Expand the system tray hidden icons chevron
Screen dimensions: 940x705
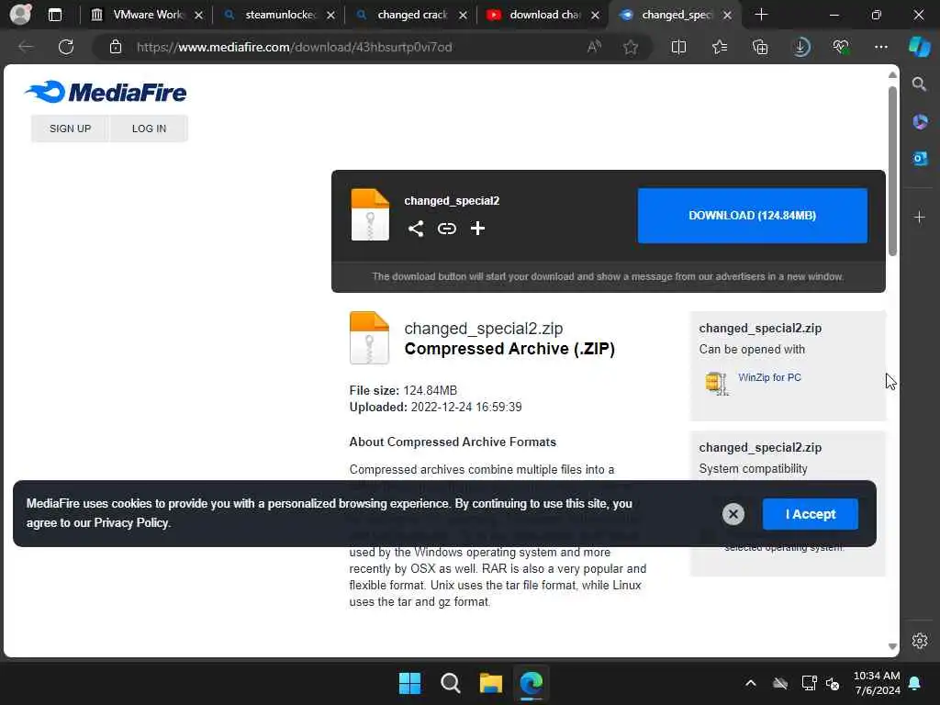tap(751, 683)
